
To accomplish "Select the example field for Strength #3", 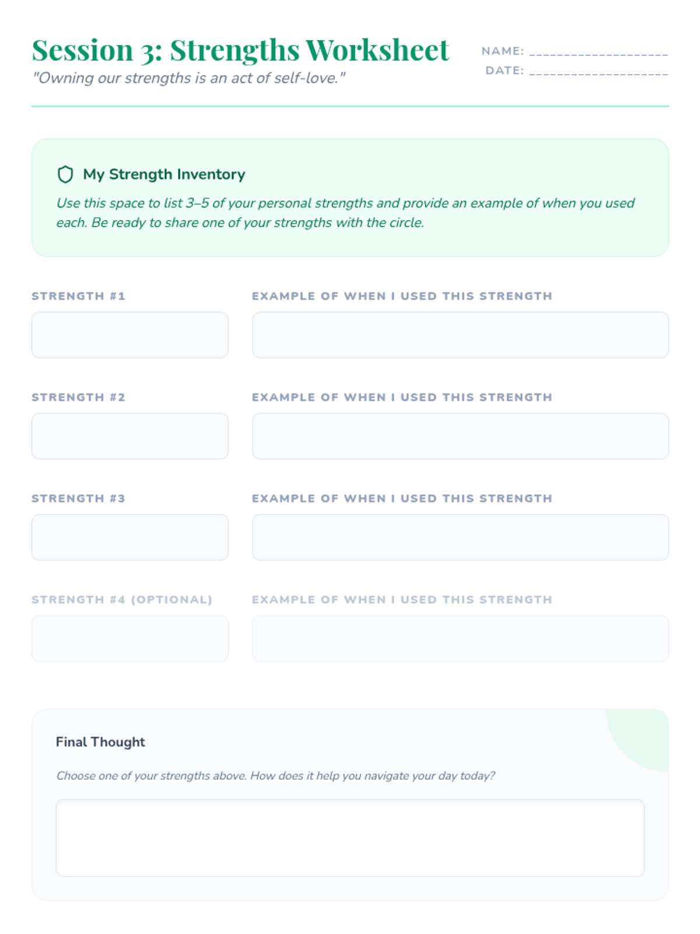I will click(x=460, y=537).
